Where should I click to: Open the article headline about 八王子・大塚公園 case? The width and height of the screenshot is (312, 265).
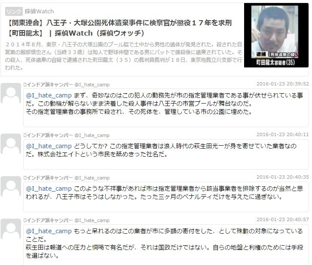119,28
